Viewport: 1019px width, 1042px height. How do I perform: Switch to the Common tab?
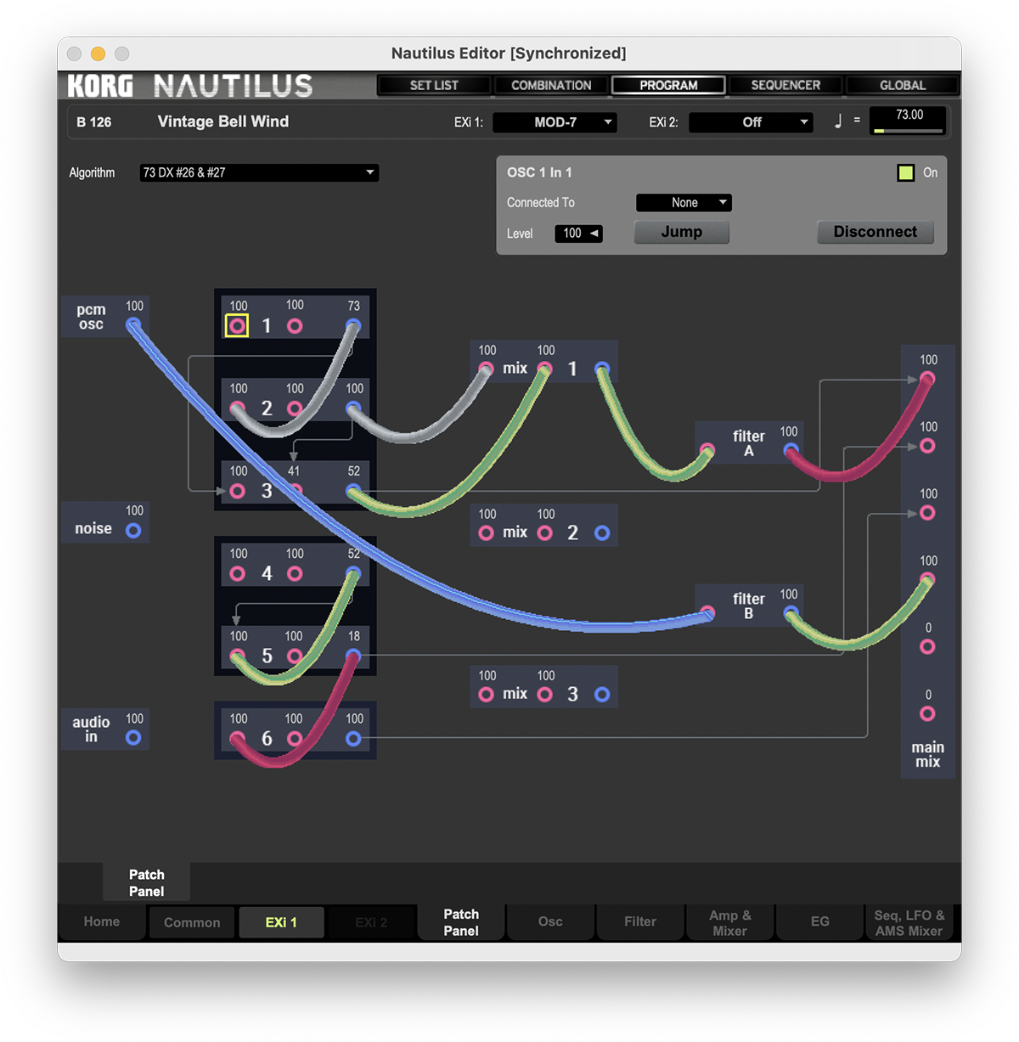(x=192, y=922)
